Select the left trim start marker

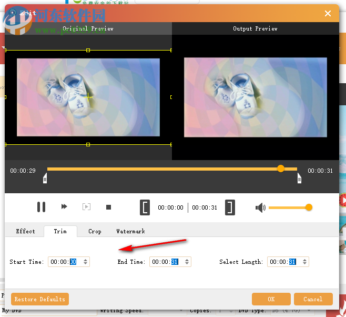[x=45, y=179]
